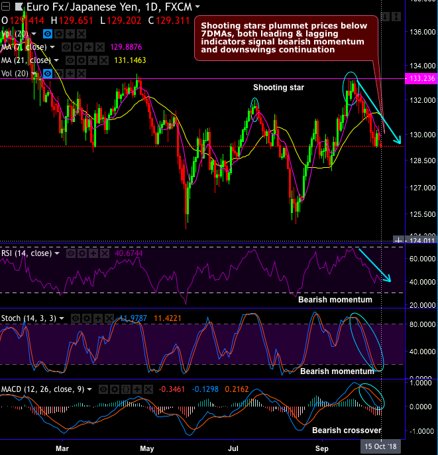Click plus icon beside first Vol (20)
Image resolution: width=438 pixels, height=455 pixels.
pyautogui.click(x=70, y=34)
